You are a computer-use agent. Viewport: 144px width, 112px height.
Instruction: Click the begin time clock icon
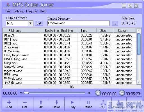click(x=98, y=93)
